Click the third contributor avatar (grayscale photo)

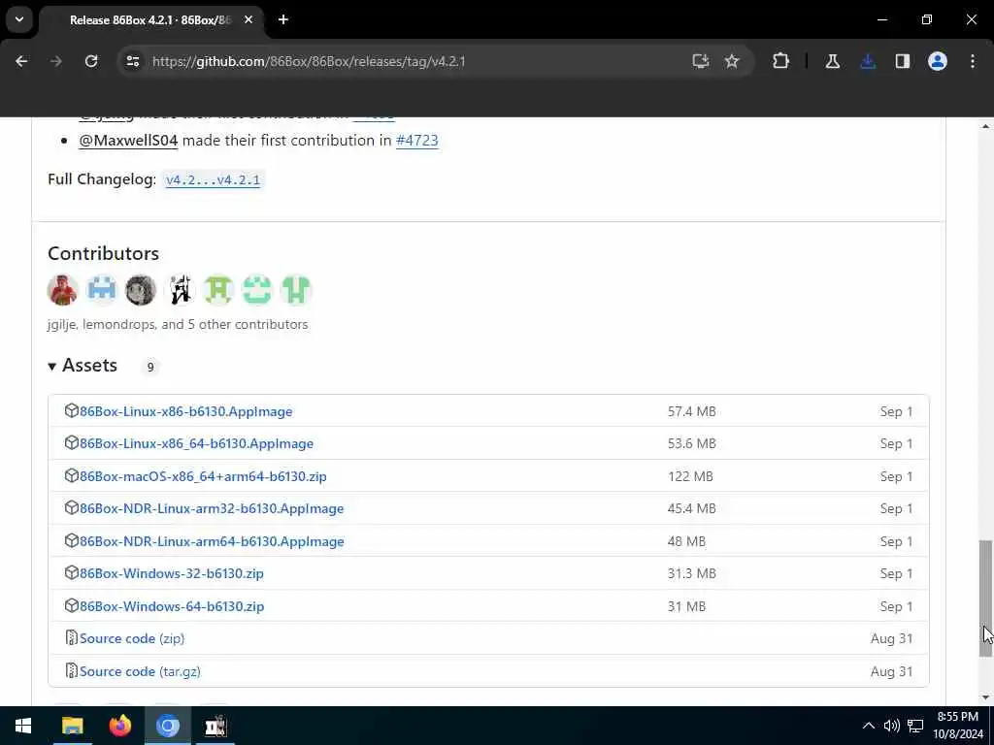point(141,290)
